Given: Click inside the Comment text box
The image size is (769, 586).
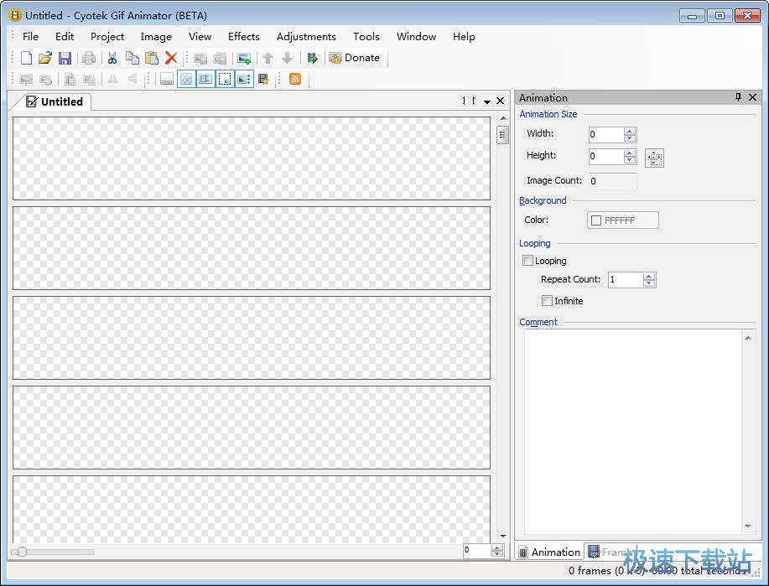Looking at the screenshot, I should tap(633, 429).
